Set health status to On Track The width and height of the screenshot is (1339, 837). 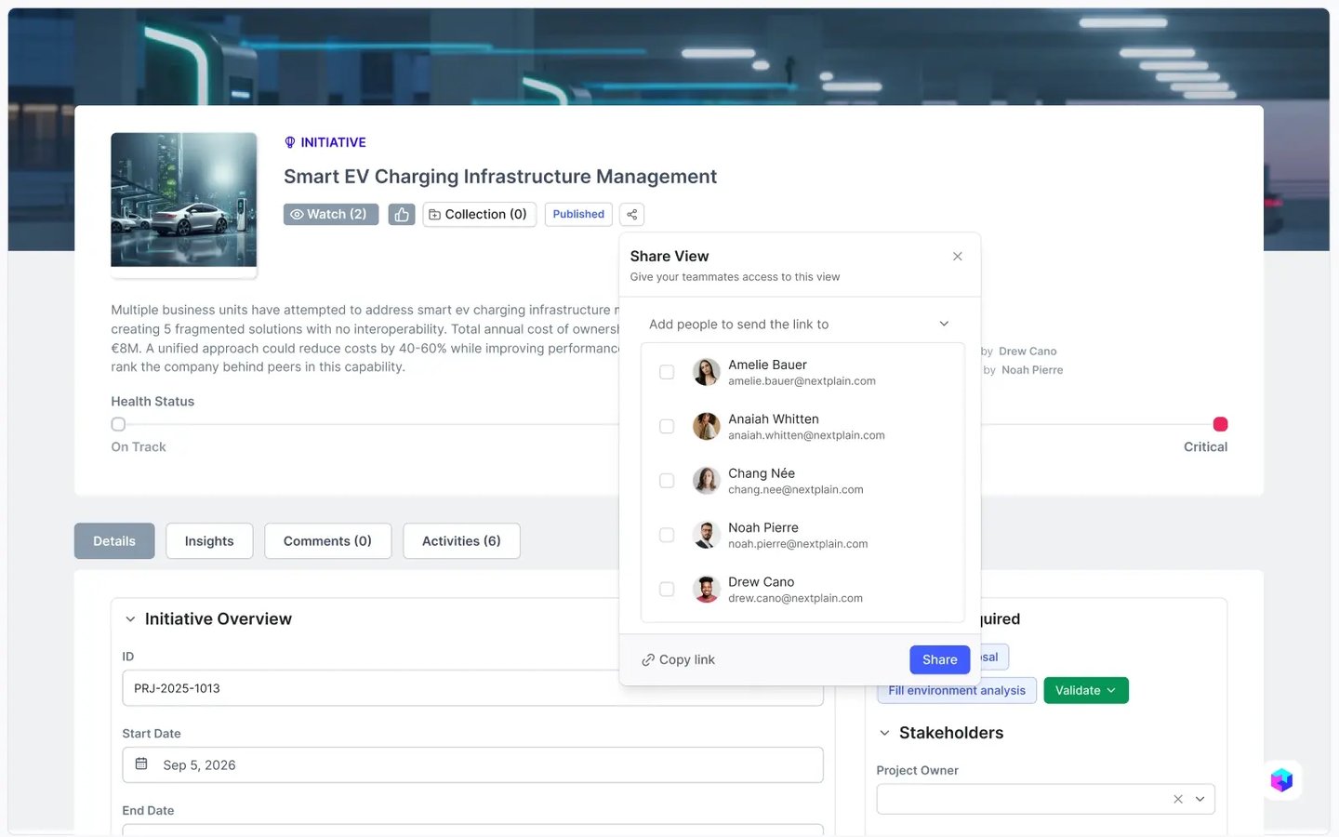tap(118, 424)
